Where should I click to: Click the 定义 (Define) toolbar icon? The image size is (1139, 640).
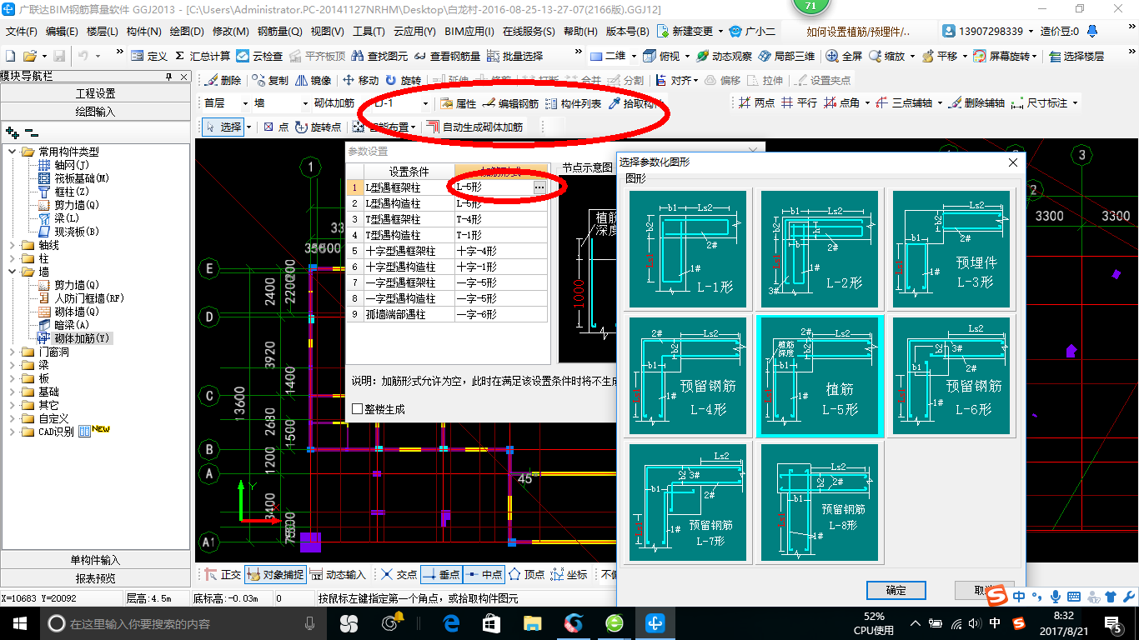tap(150, 56)
